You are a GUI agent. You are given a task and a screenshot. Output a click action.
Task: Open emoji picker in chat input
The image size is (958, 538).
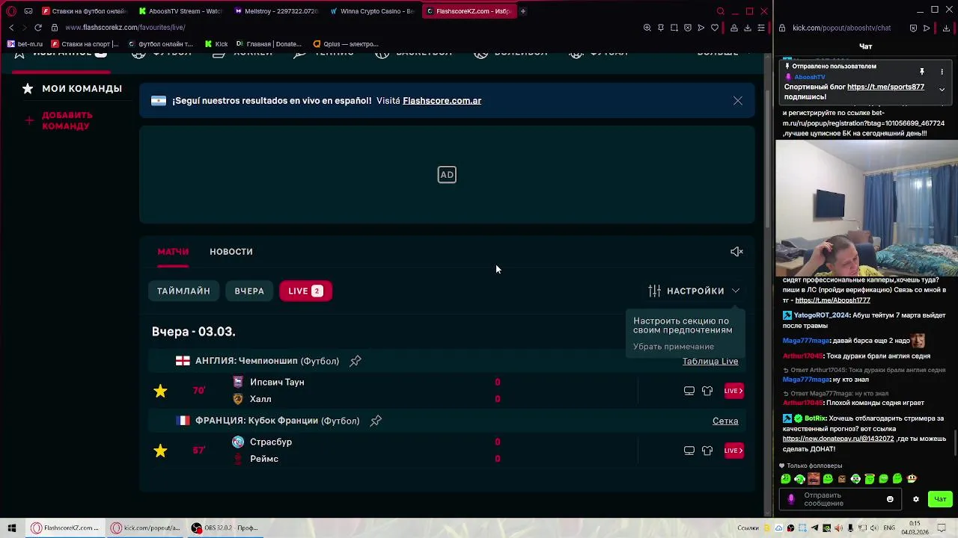pos(890,499)
